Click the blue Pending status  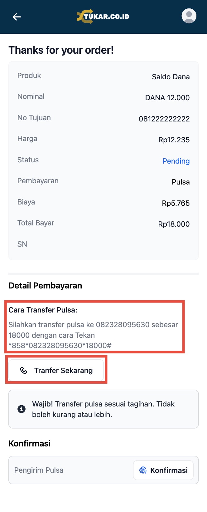(176, 161)
